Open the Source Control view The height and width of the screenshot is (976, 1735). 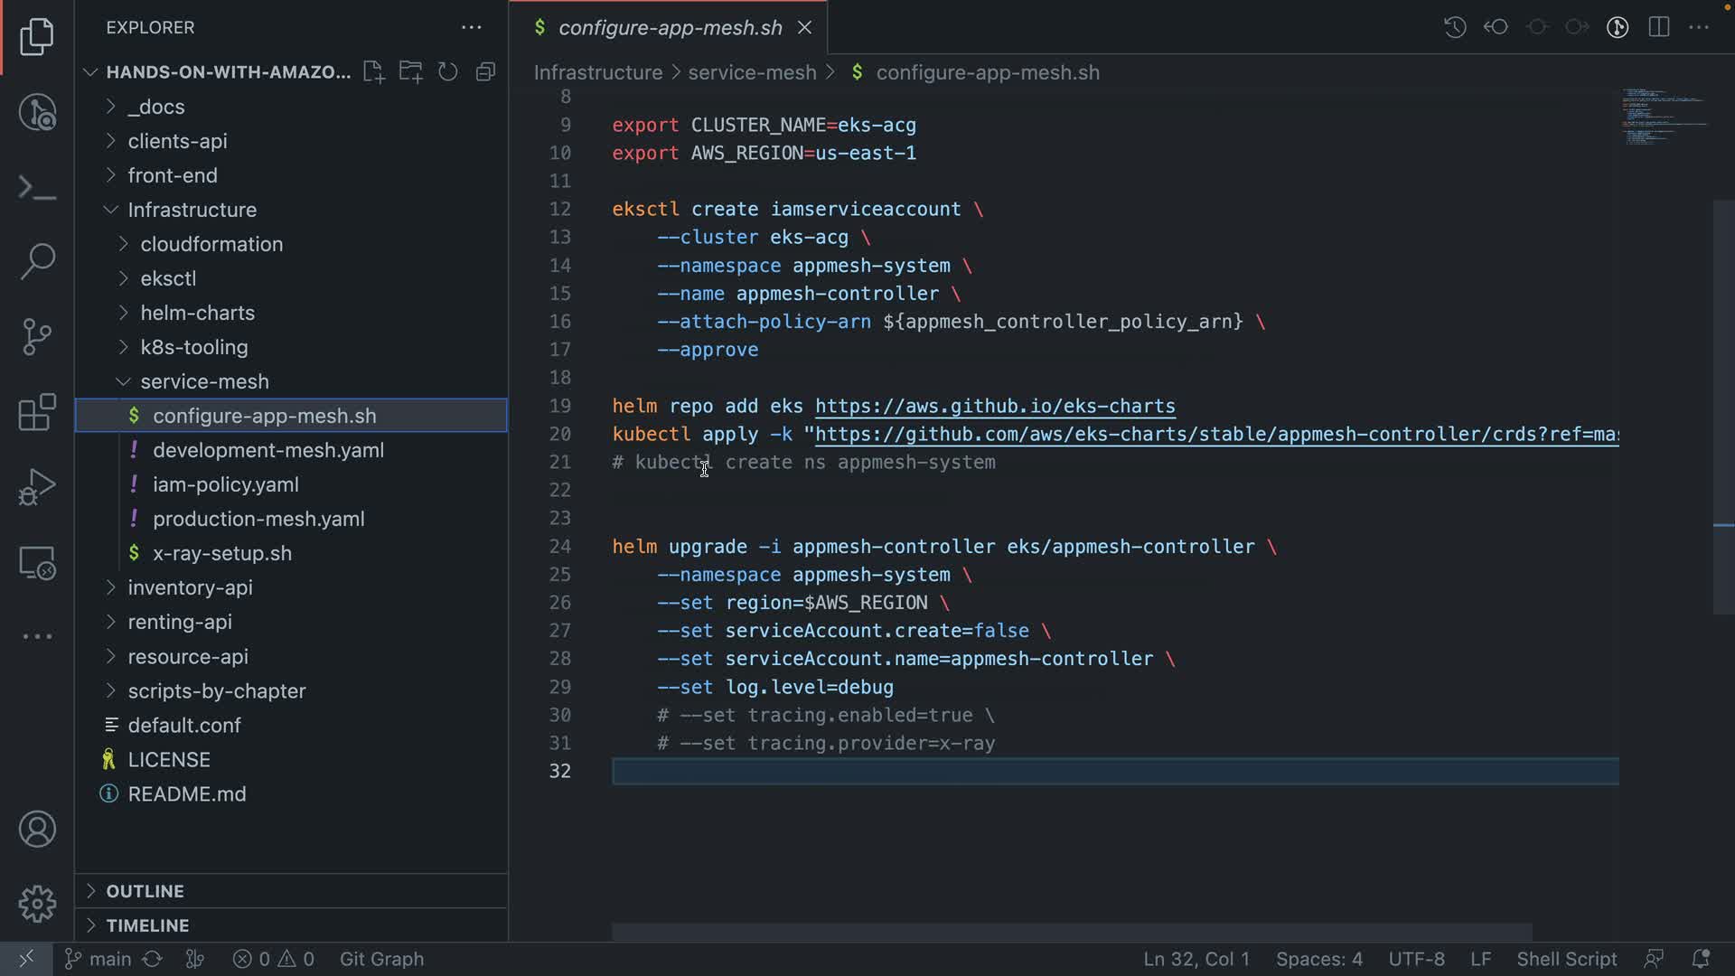tap(37, 337)
